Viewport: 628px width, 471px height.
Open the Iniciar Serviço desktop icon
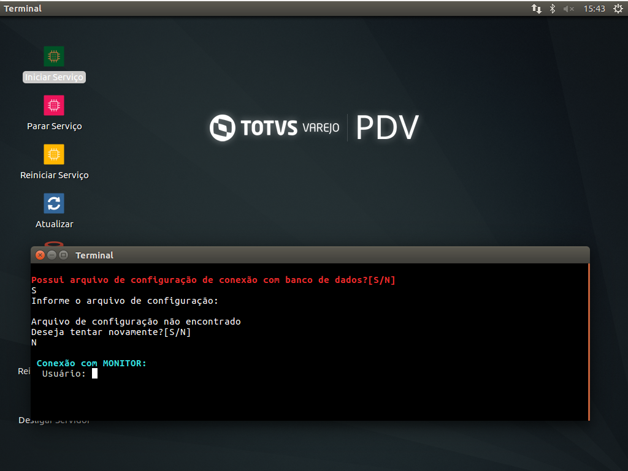[x=54, y=56]
